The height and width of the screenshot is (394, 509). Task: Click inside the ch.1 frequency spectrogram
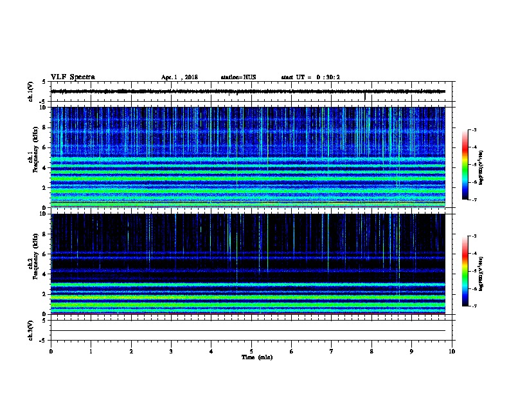pyautogui.click(x=248, y=157)
